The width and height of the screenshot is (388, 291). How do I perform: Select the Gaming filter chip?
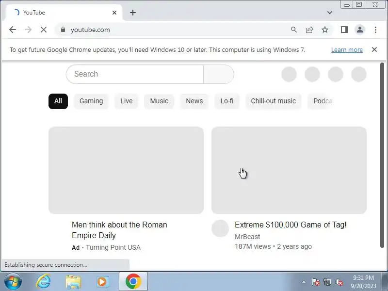(x=91, y=101)
